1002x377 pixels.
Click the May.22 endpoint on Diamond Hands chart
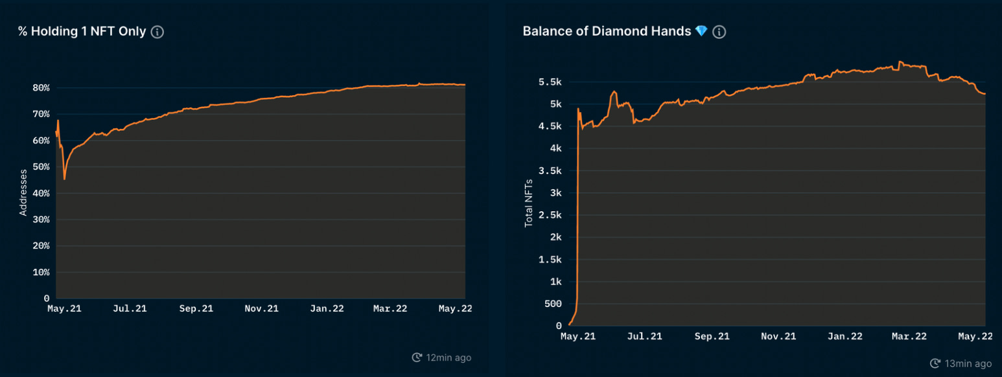(x=985, y=94)
